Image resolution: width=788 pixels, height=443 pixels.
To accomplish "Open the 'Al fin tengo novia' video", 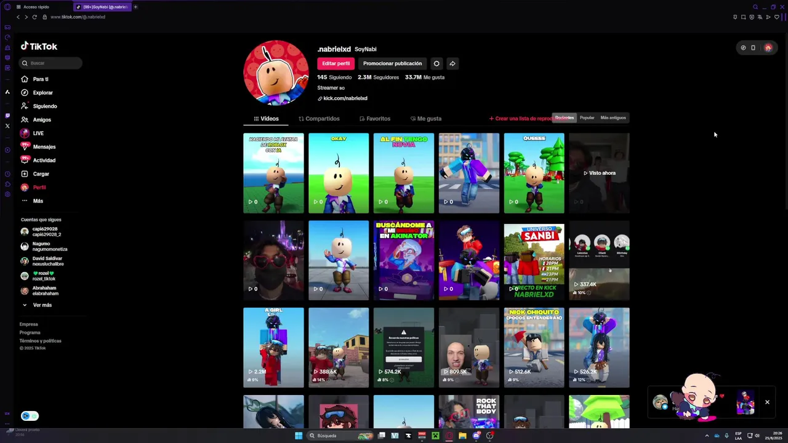I will pyautogui.click(x=404, y=173).
